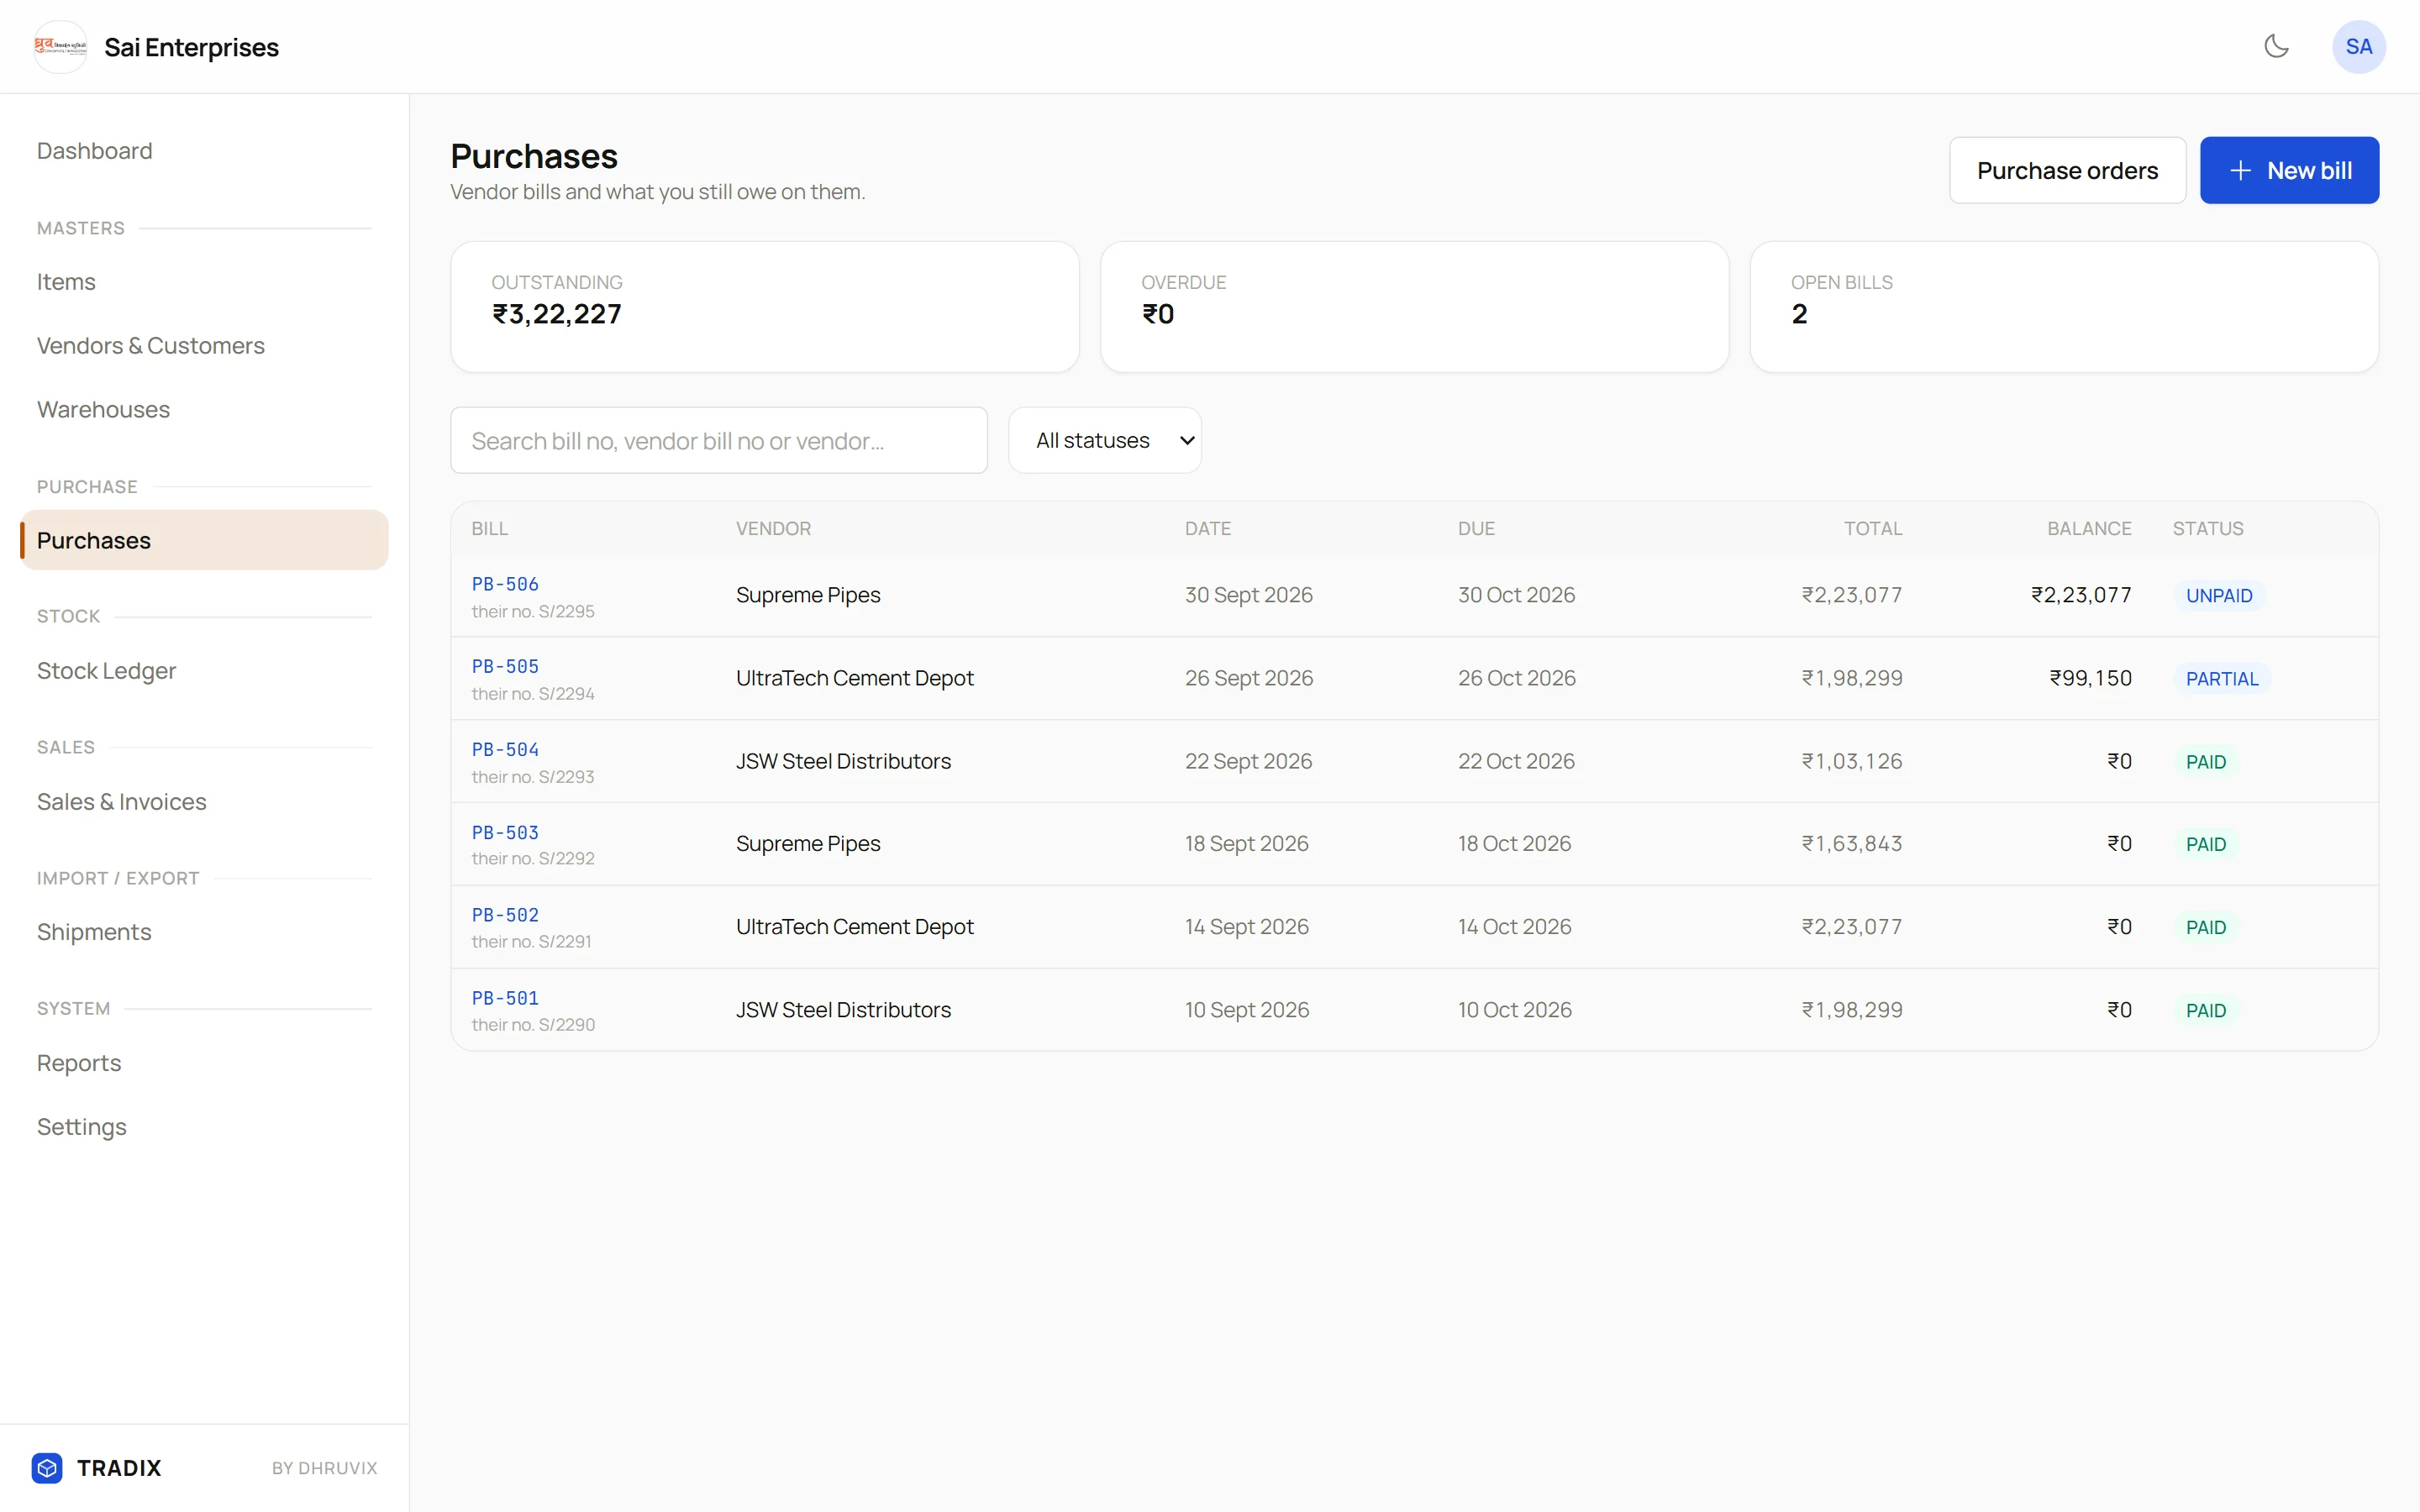This screenshot has height=1512, width=2420.
Task: Click PAID badge on PB-504 row
Action: (x=2205, y=762)
